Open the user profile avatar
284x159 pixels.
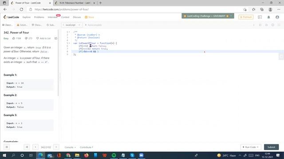(x=277, y=17)
